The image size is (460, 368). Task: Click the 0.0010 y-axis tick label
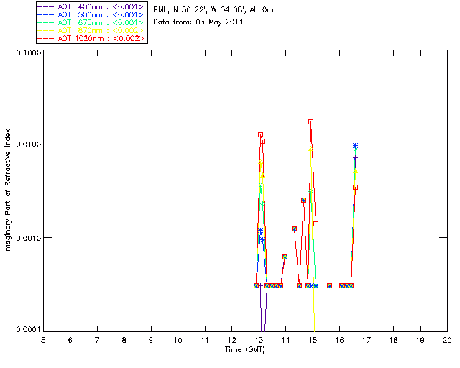click(x=28, y=238)
